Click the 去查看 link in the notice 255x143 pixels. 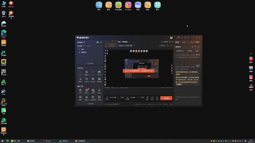(x=179, y=84)
